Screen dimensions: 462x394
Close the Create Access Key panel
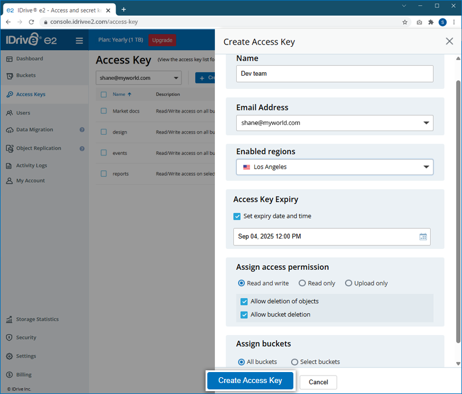449,41
